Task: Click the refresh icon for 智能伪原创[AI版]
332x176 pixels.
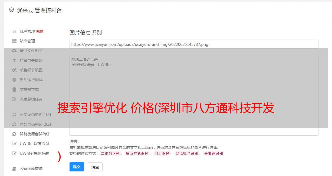Action: 14,134
